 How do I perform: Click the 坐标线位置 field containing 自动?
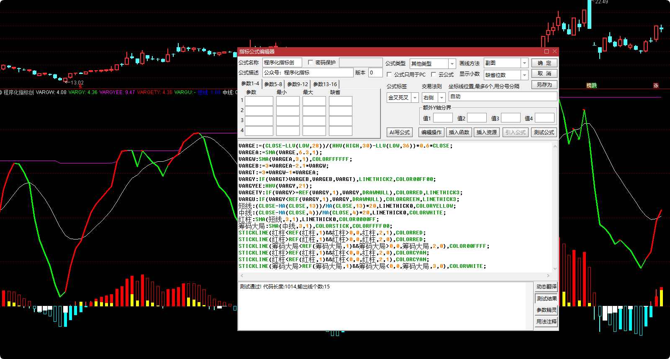(502, 97)
